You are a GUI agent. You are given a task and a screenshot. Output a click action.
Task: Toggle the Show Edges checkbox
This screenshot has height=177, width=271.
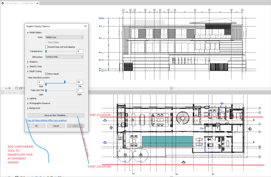tap(46, 42)
